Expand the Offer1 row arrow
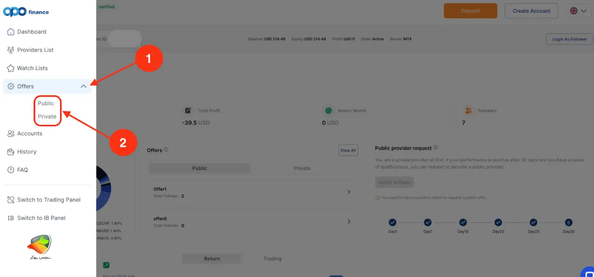 coord(349,192)
